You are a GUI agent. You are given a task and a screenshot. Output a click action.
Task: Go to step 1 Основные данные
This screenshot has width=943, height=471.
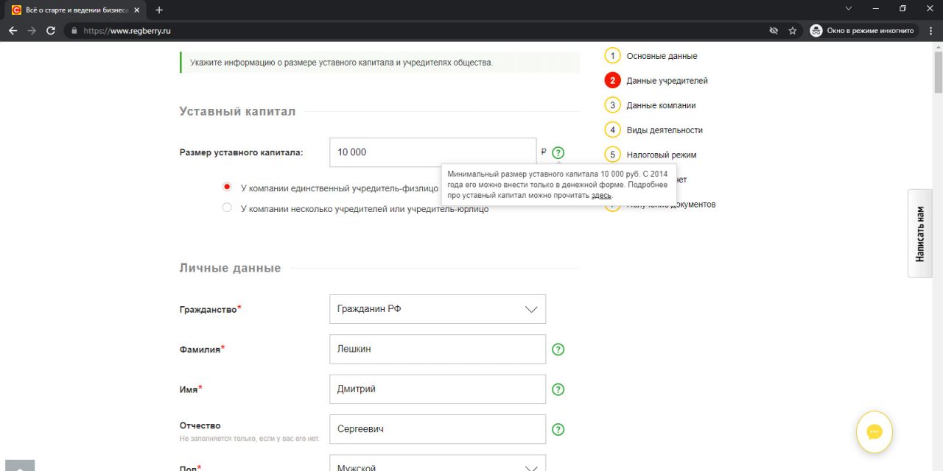pos(661,56)
